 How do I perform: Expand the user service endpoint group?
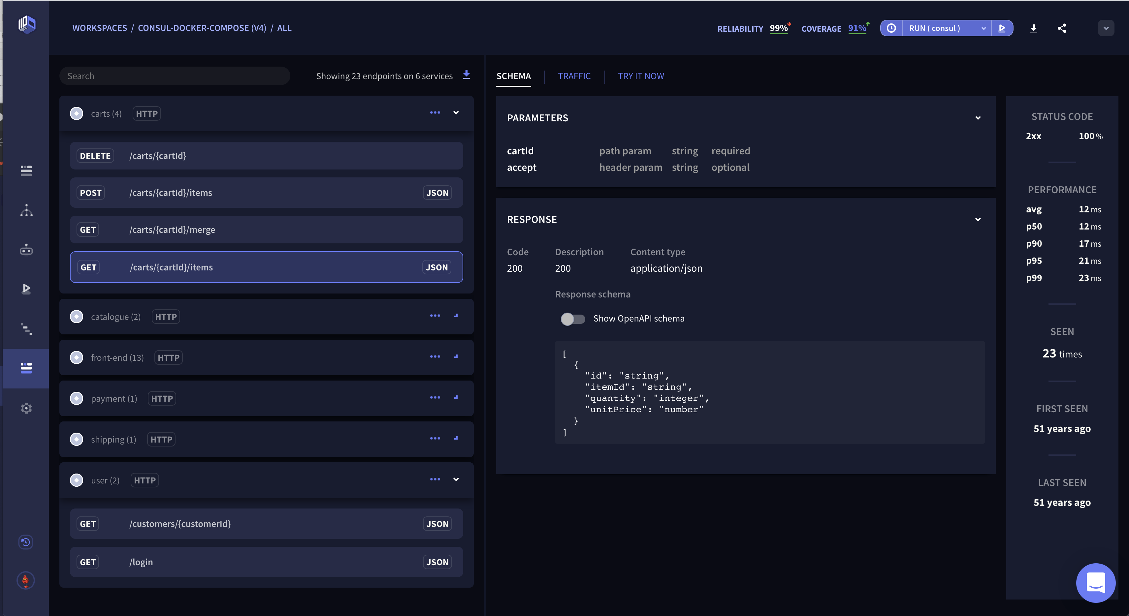456,479
